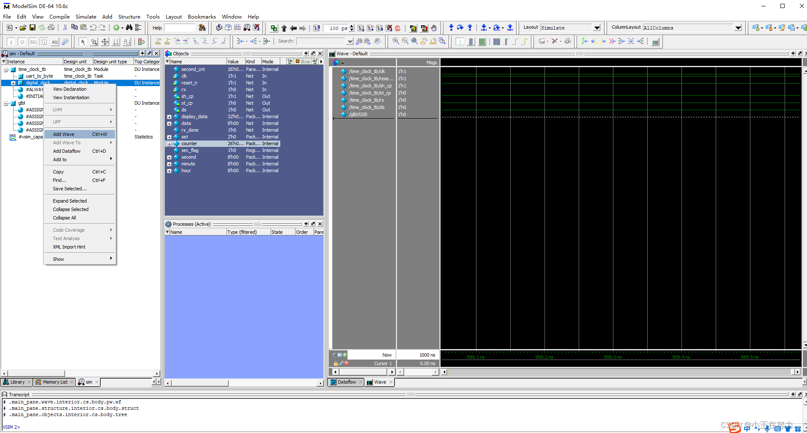Click the back arrow navigation icon
Screen dimensions: 807x433
(x=293, y=28)
